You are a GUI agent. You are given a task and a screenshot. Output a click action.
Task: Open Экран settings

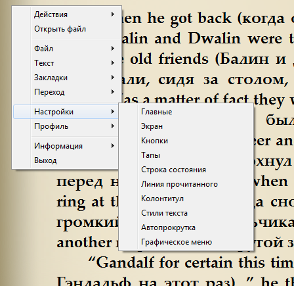pyautogui.click(x=186, y=126)
